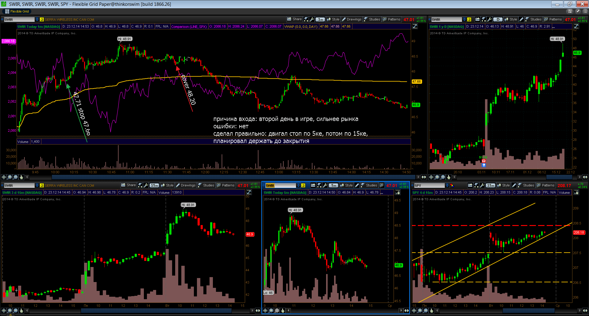The height and width of the screenshot is (316, 589).
Task: Click yellow link number 2 on 1m chart
Action: [42, 20]
